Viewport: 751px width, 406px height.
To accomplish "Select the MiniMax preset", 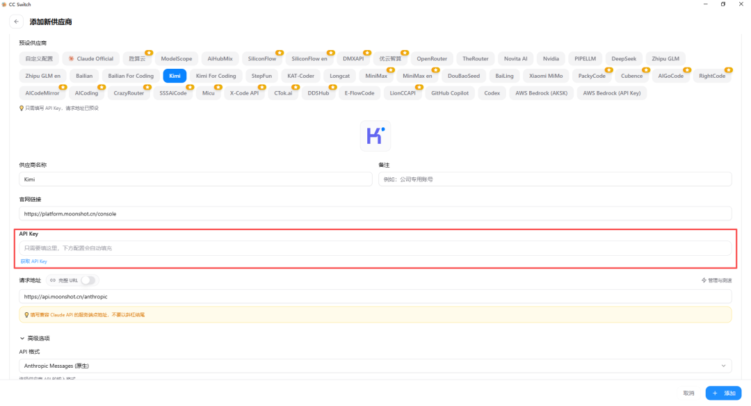I will 376,76.
